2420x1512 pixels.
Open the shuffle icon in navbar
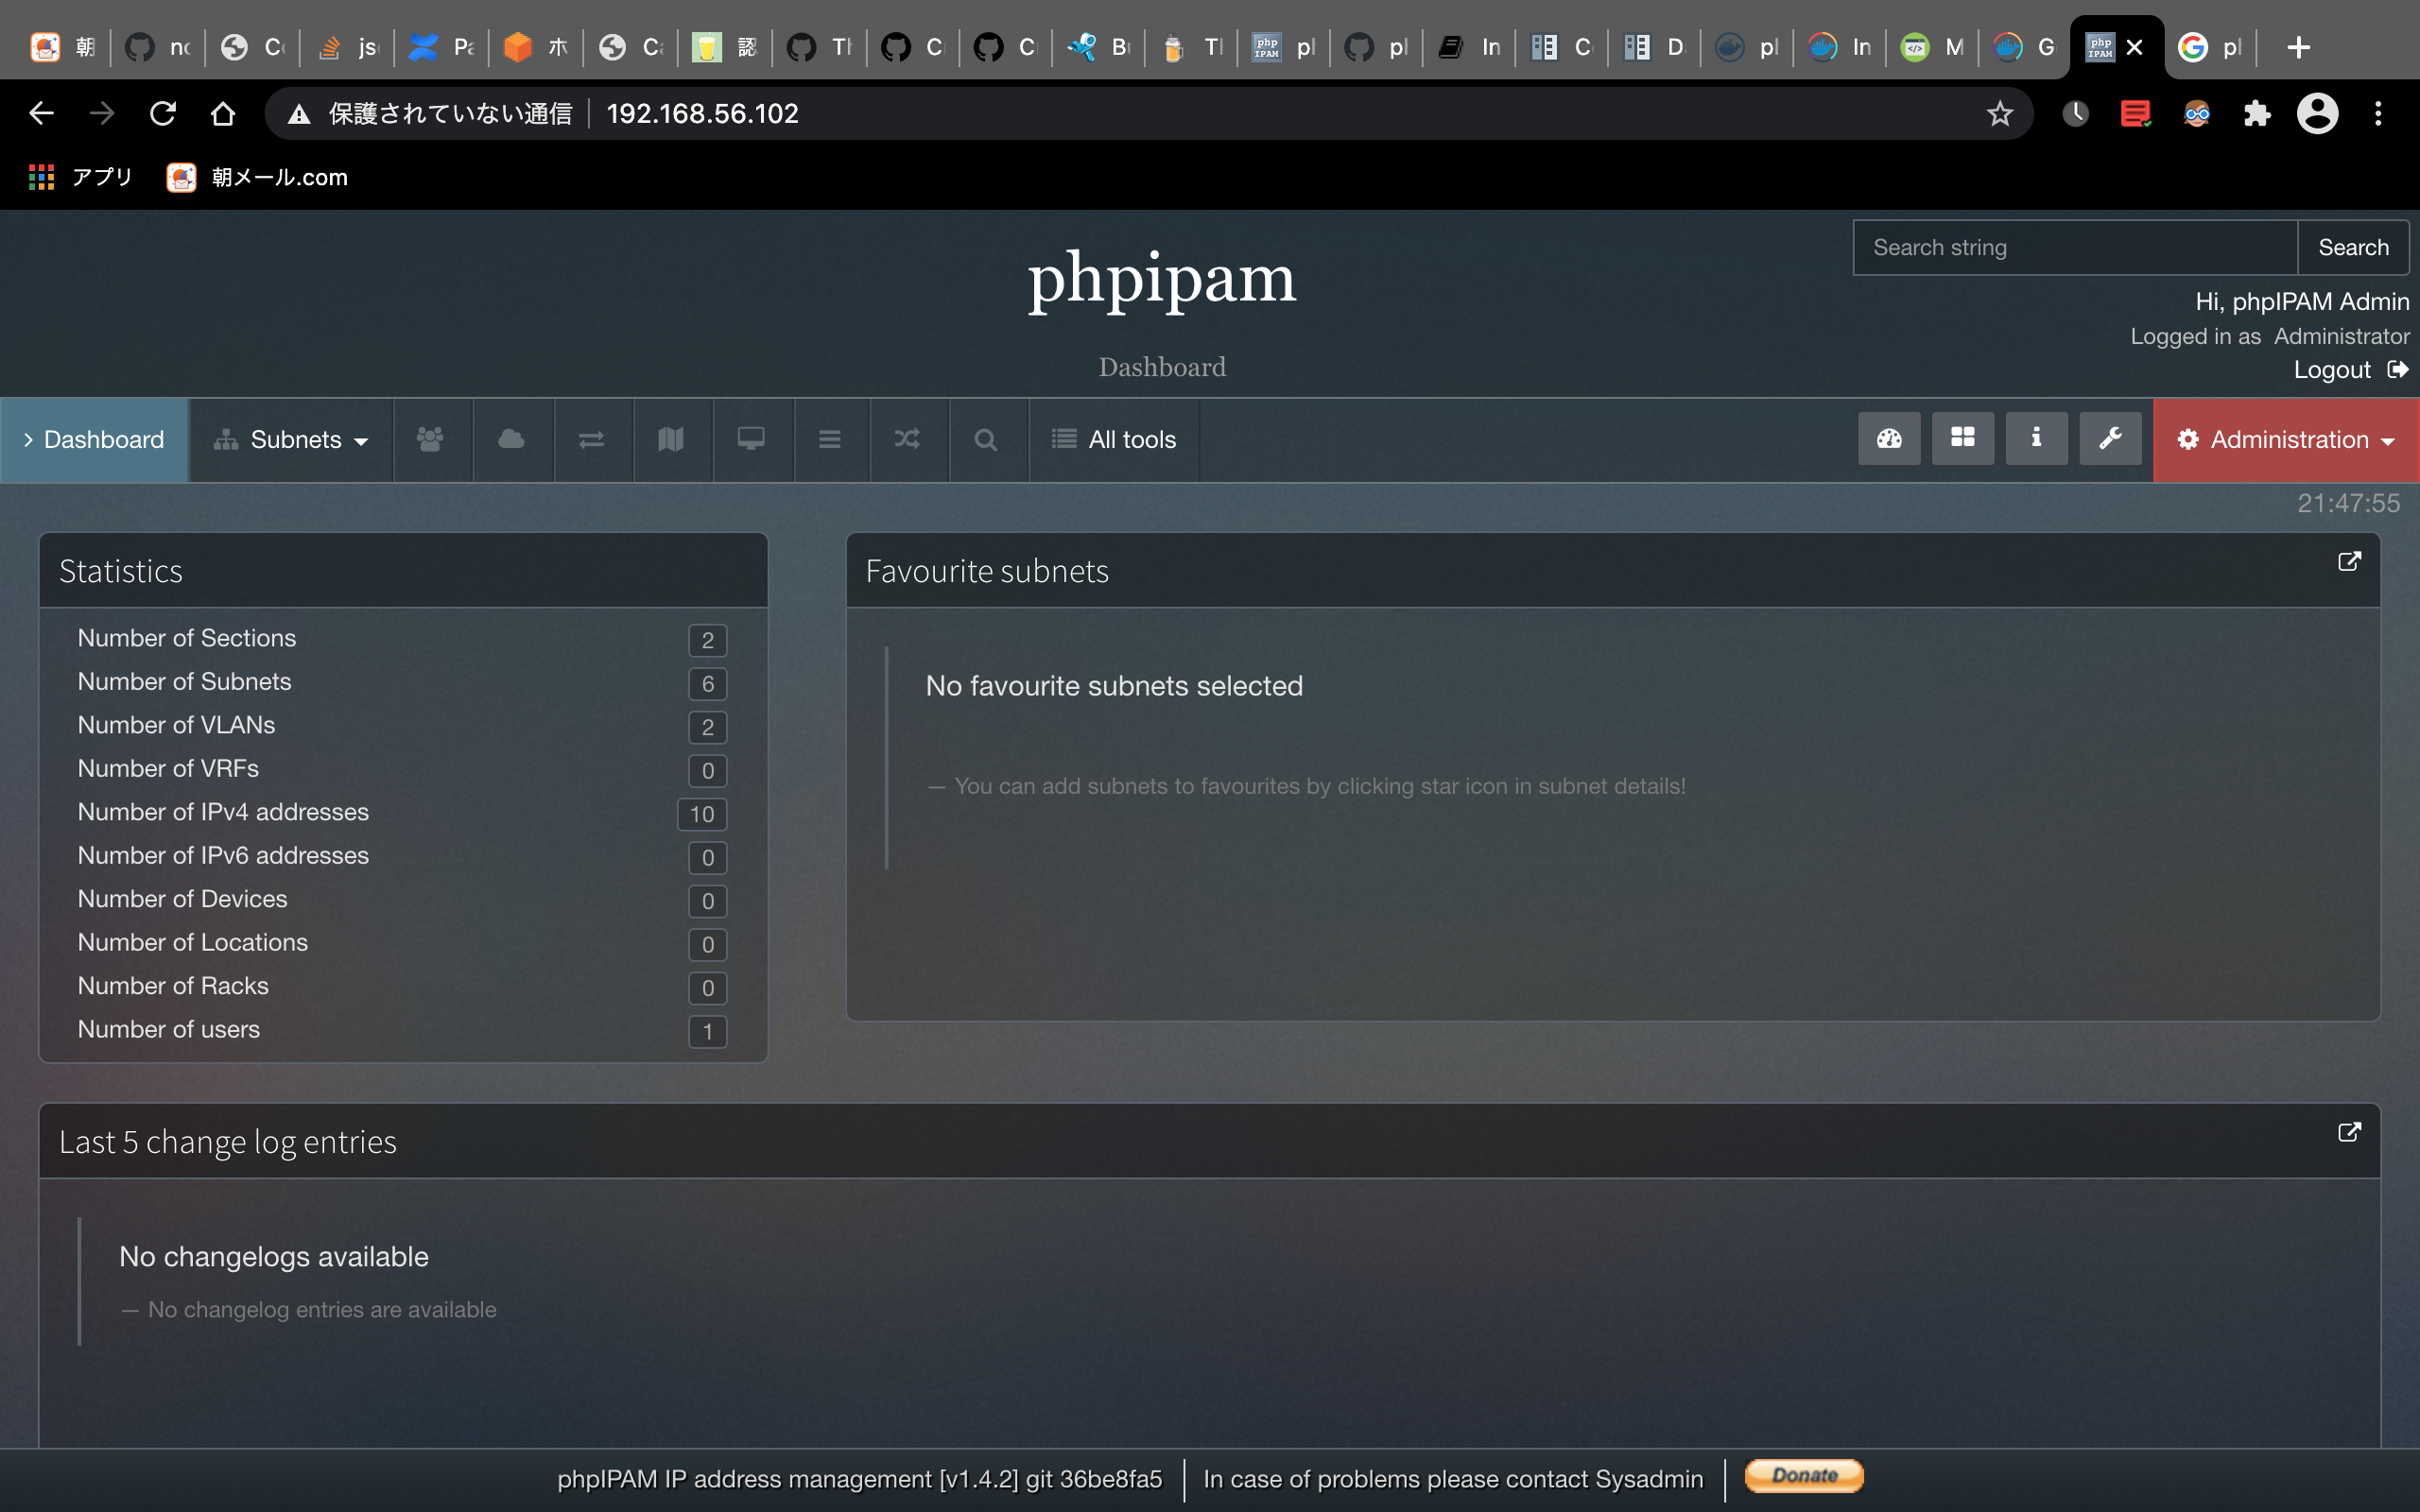pos(908,439)
